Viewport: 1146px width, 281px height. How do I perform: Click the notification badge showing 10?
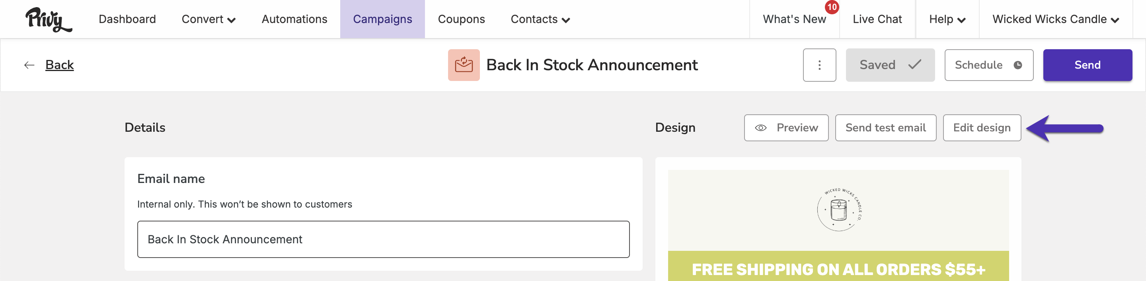[x=832, y=7]
